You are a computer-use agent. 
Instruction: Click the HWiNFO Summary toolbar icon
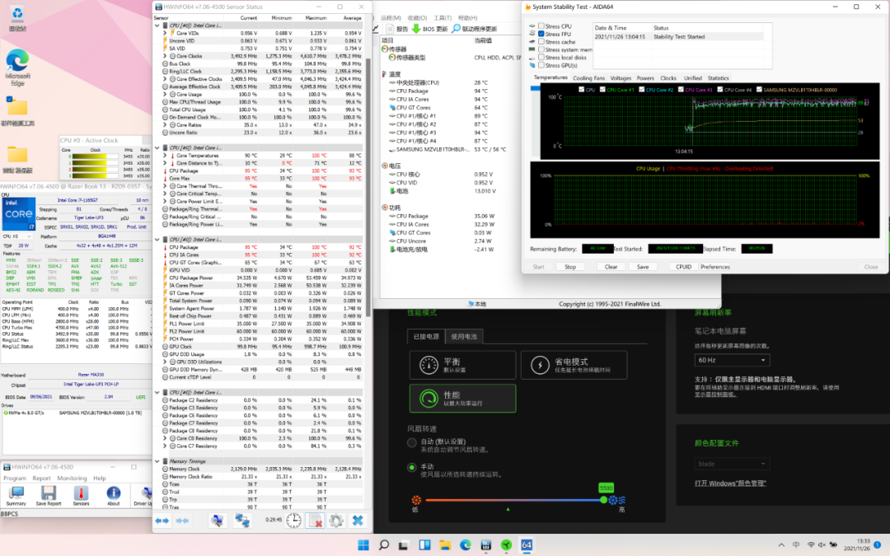click(x=16, y=493)
